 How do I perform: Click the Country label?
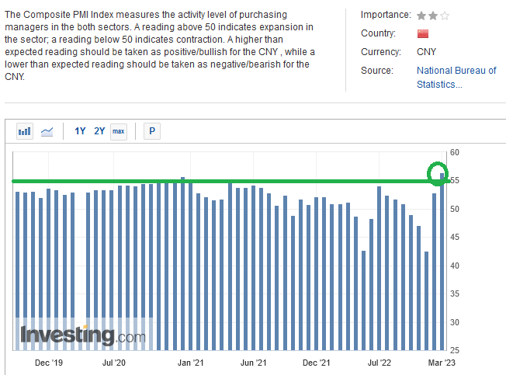click(378, 33)
